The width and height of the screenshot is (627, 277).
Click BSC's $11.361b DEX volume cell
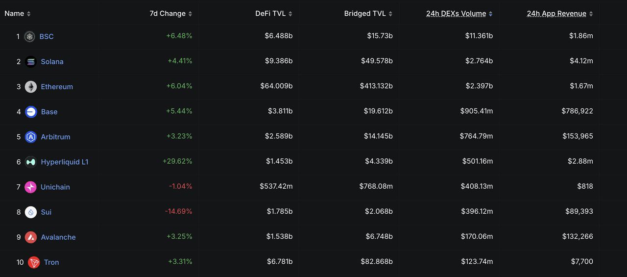pyautogui.click(x=479, y=36)
